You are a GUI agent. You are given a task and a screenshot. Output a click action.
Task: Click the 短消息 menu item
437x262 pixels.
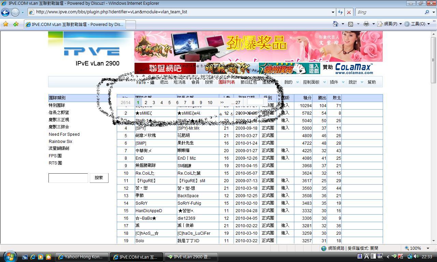[180, 82]
